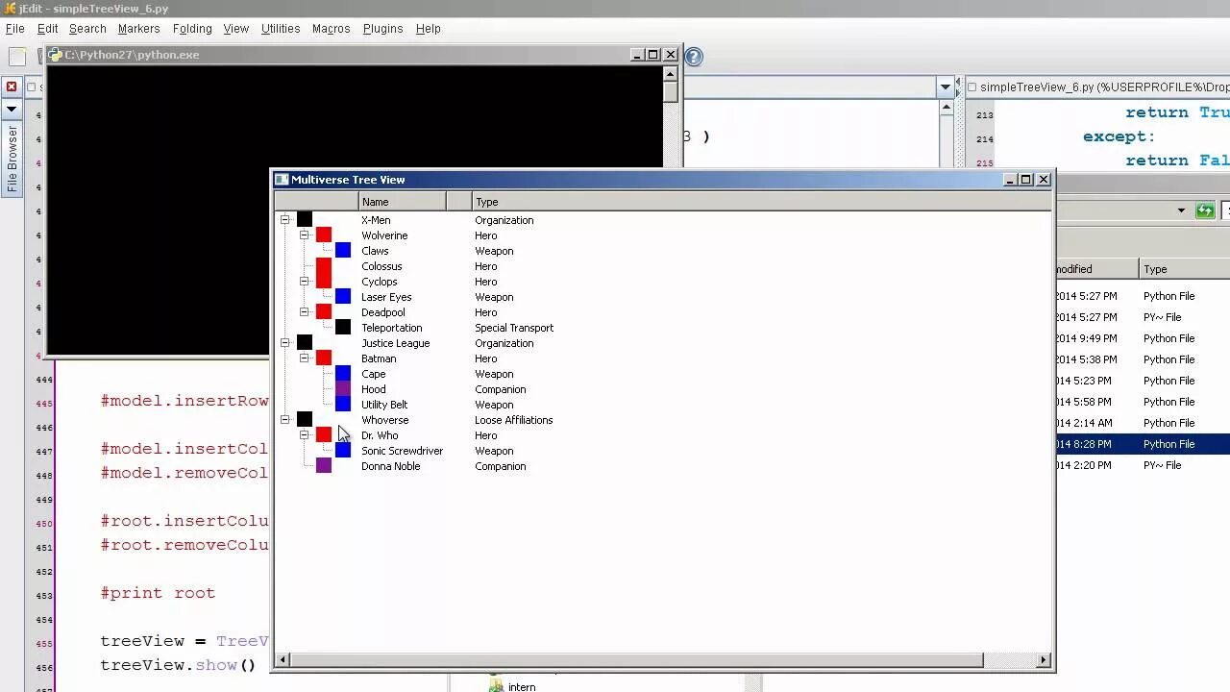Open the Utilities menu

coord(281,29)
